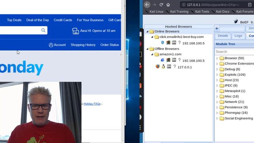This screenshot has height=143, width=254.
Task: Reload the BeEF panel page
Action: point(161,5)
